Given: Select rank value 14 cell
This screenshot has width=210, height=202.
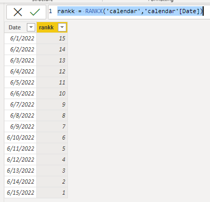Looking at the screenshot, I should (x=52, y=49).
